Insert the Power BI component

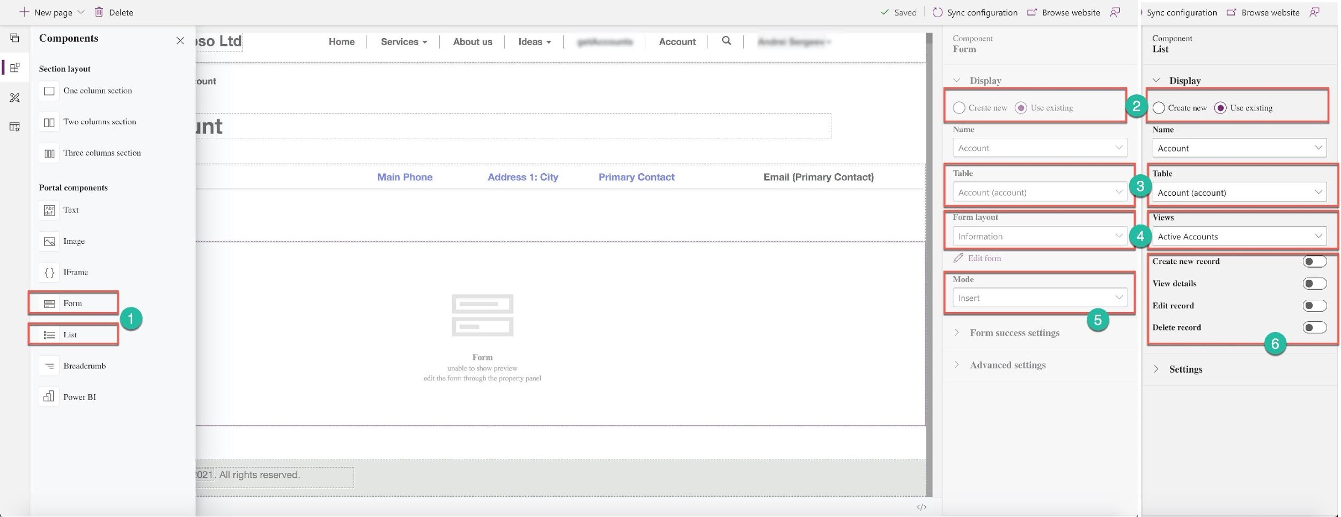point(68,397)
